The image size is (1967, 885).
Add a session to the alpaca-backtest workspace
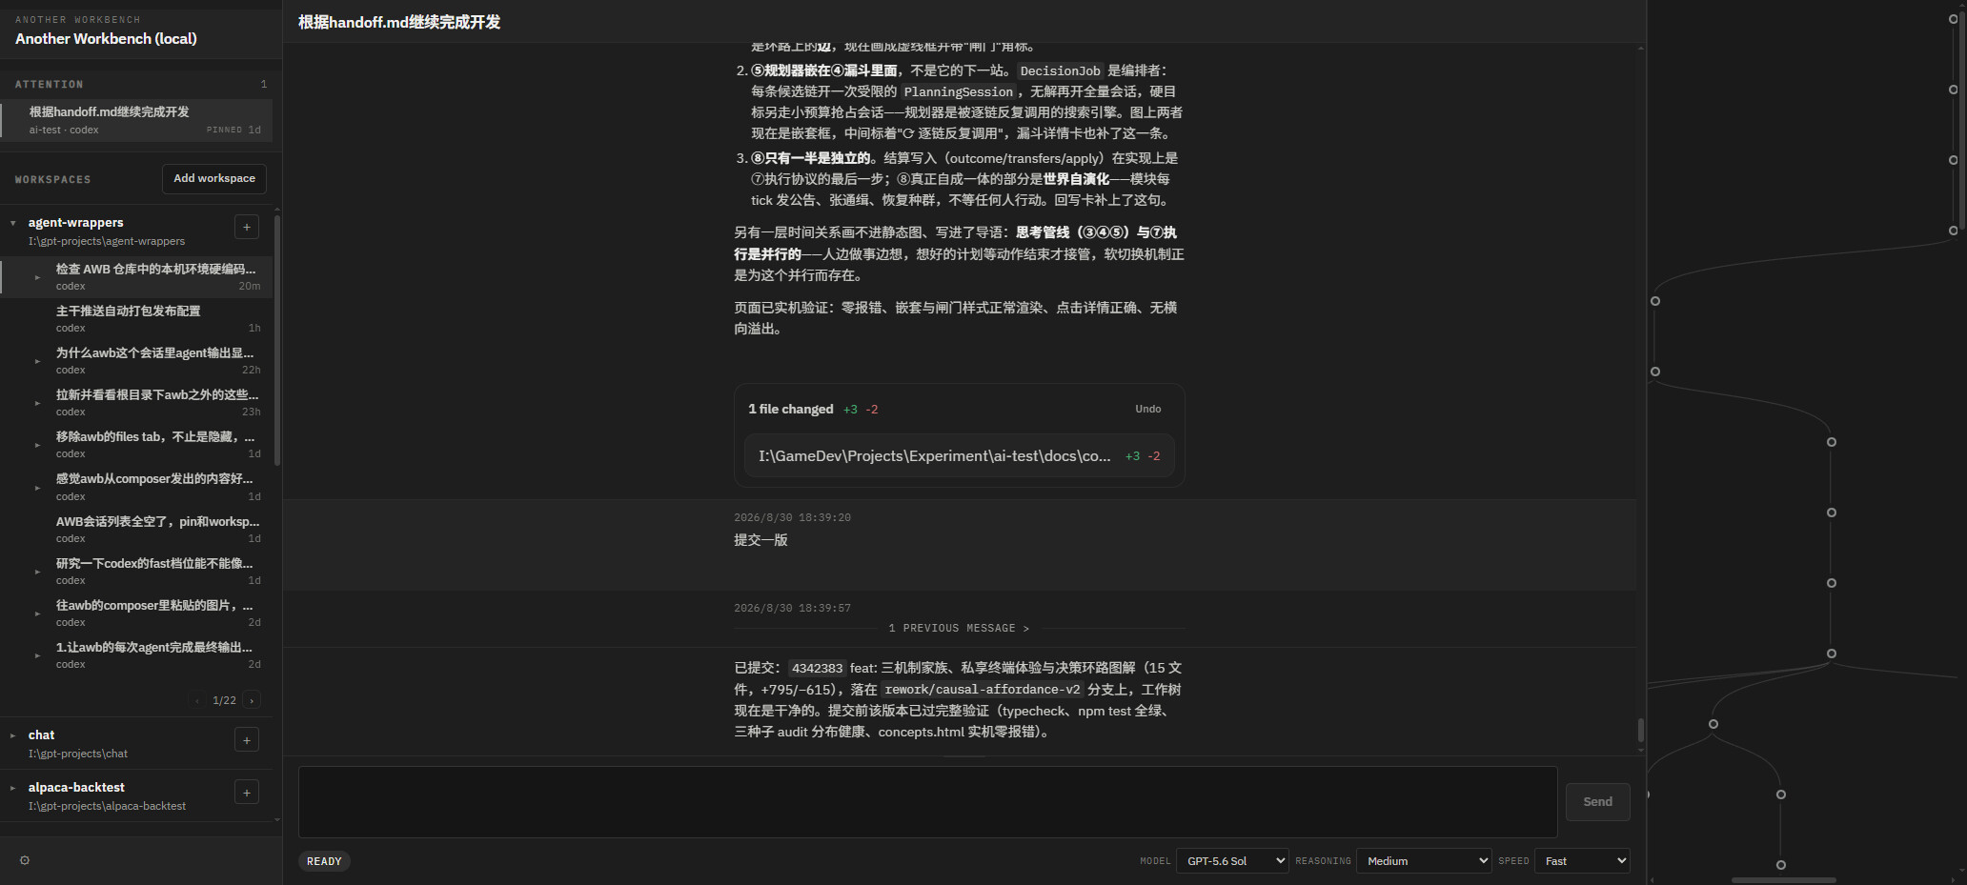coord(247,793)
